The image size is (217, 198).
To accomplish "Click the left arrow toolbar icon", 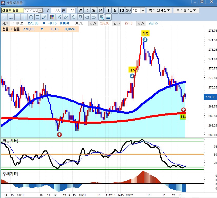I will tap(87, 17).
